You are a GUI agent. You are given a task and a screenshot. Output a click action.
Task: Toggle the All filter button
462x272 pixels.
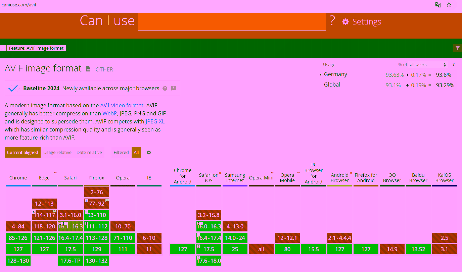point(136,152)
